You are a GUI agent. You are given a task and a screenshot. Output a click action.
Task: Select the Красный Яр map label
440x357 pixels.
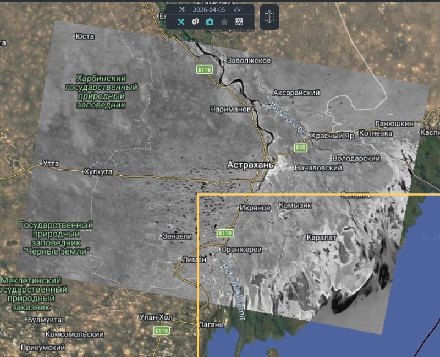point(332,135)
